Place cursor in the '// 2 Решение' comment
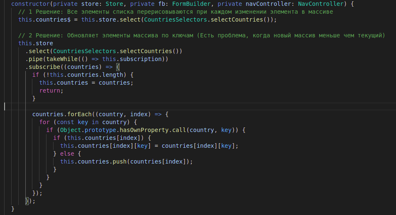Screen dimensions: 396x215 tap(202, 35)
